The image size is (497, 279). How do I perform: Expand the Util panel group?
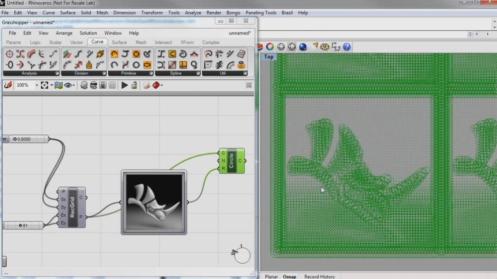pyautogui.click(x=245, y=73)
